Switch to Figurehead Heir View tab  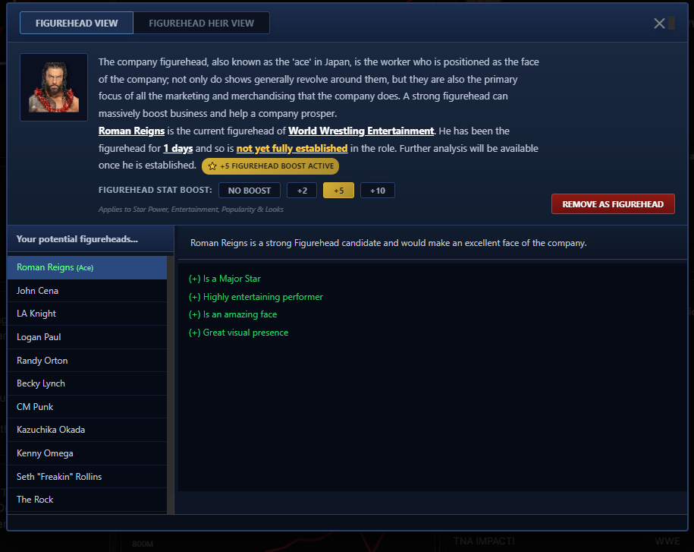[202, 23]
